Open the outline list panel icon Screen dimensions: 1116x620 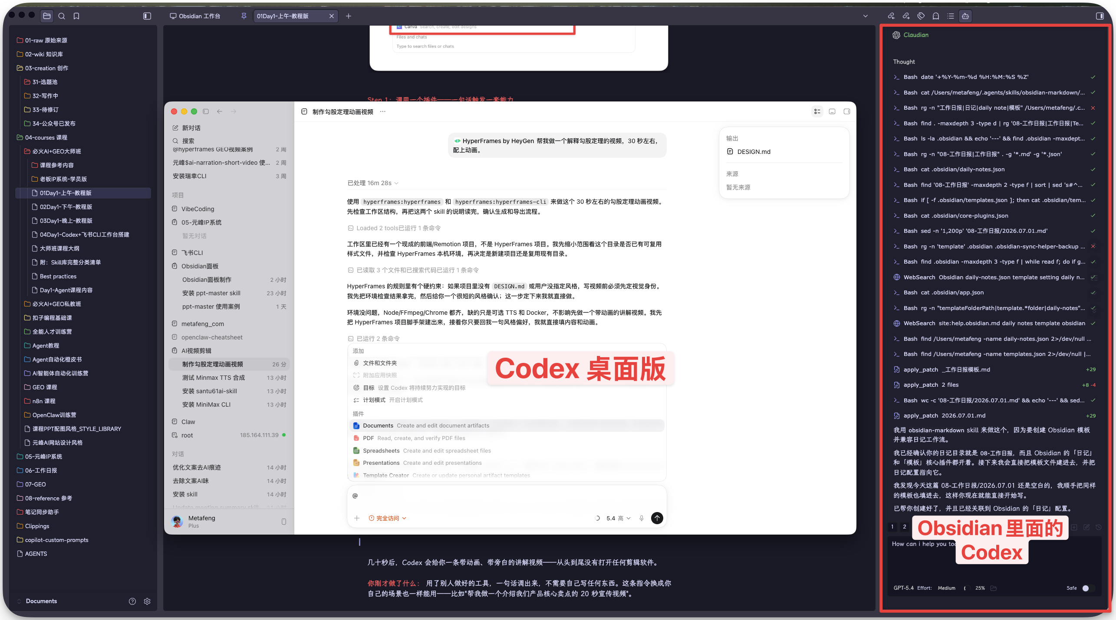951,16
